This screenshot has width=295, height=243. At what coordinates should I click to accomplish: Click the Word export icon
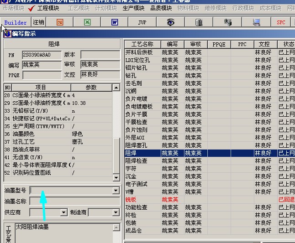point(115,22)
